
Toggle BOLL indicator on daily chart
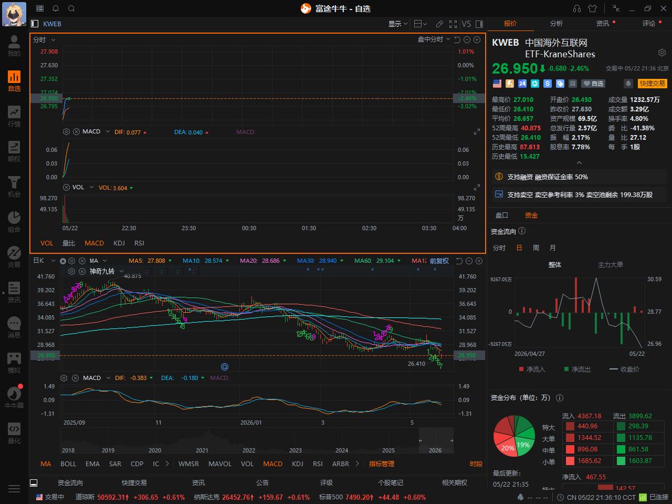point(68,464)
